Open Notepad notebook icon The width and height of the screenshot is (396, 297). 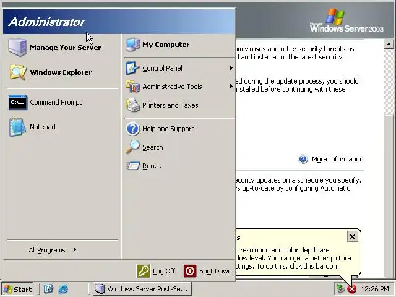pos(17,127)
